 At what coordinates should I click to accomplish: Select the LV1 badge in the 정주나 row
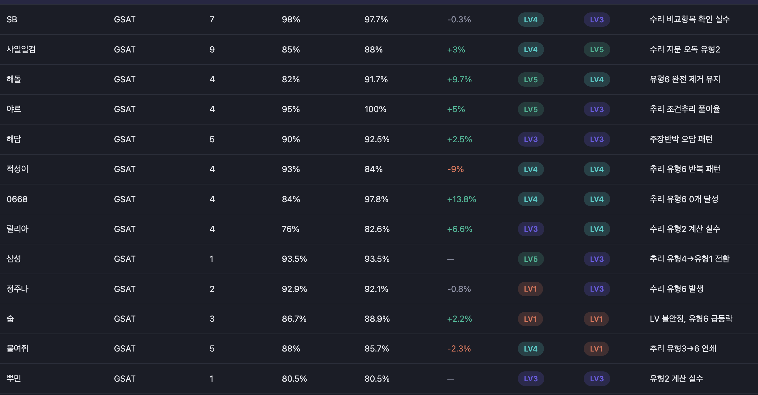(530, 289)
